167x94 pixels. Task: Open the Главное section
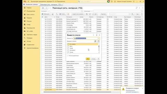(x=29, y=8)
